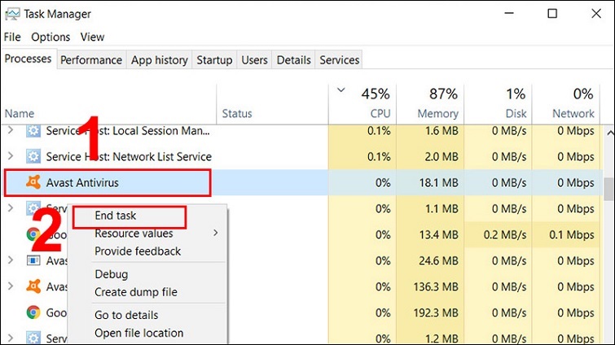Click the Chrome icon beside 192.3 MB row
The image size is (615, 345).
click(x=33, y=312)
